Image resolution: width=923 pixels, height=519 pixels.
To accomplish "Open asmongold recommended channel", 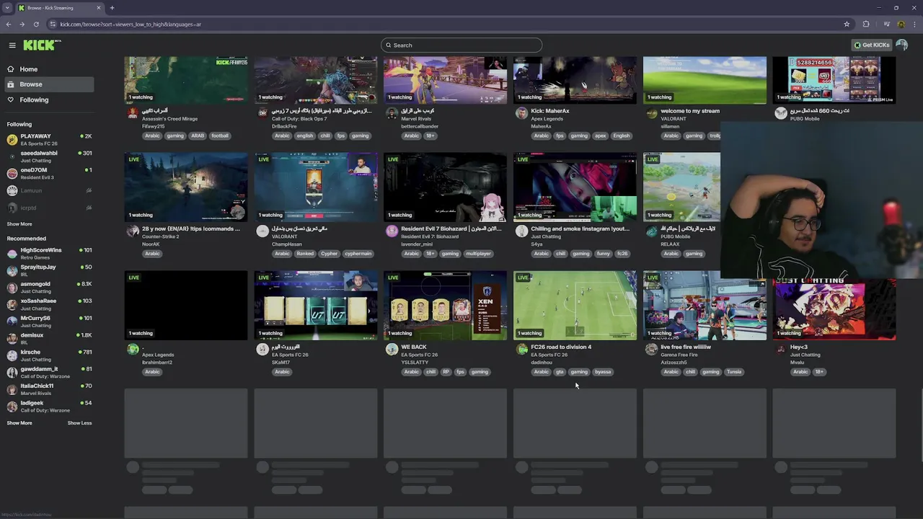I will (x=49, y=288).
